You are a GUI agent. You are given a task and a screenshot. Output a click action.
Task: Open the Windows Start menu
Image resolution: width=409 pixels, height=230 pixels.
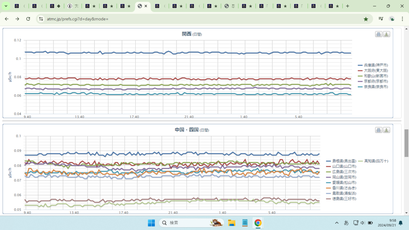click(151, 223)
